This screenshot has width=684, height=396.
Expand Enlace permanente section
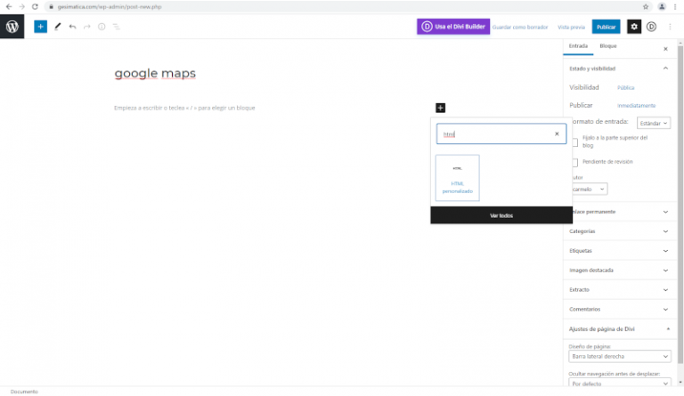[x=619, y=212]
